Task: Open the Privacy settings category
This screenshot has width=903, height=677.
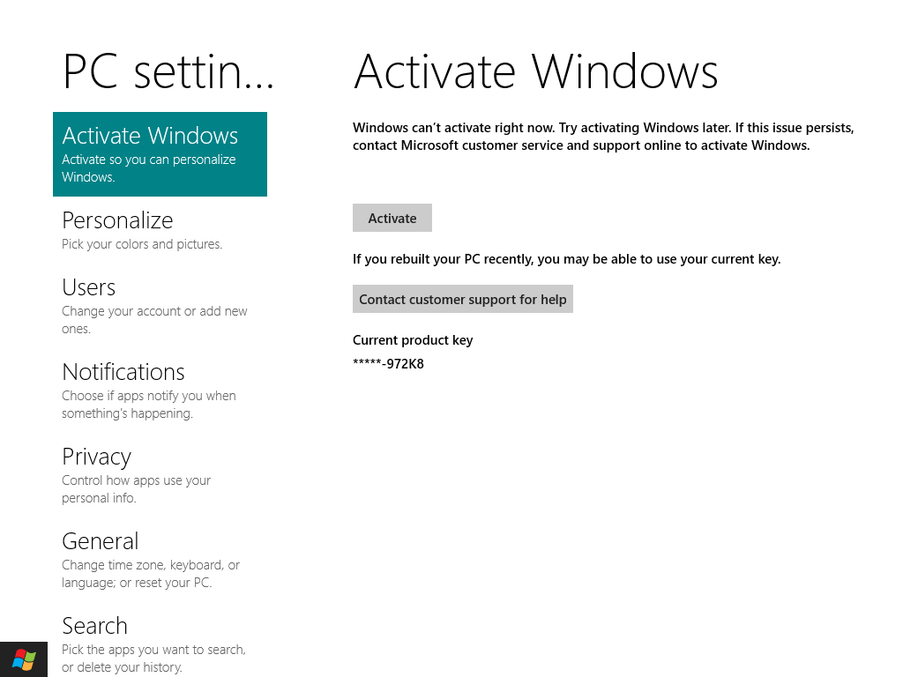Action: tap(160, 475)
